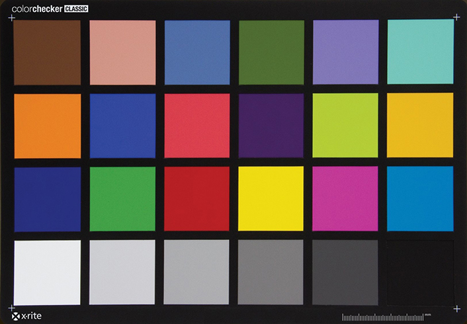The image size is (467, 324).
Task: Select the dark purple swatch
Action: [271, 126]
